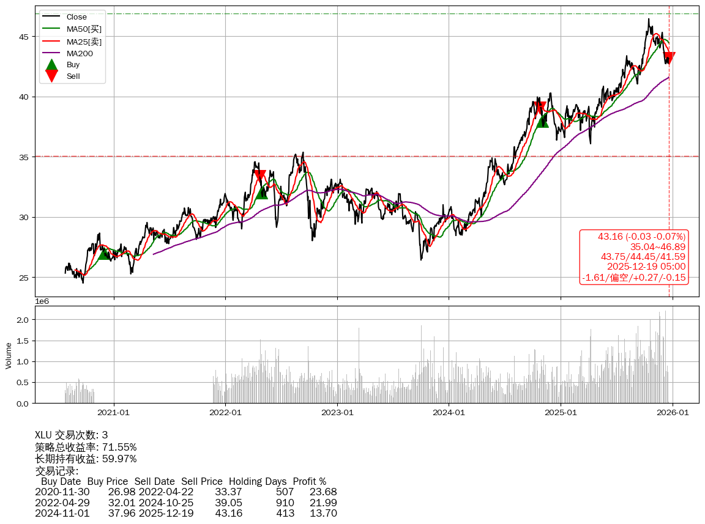Screen dimensions: 705x524
Task: Select the buy marker from November 2020
Action: pos(105,254)
